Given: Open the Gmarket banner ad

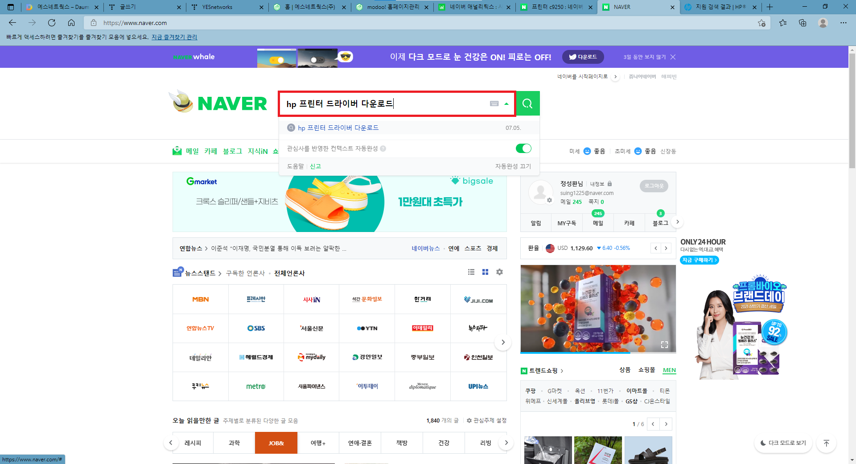Looking at the screenshot, I should 339,202.
